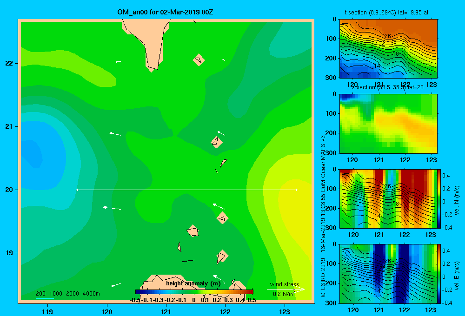Image resolution: width=465 pixels, height=316 pixels.
Task: Click the 0.4 tick on vel. N color bar
Action: (446, 176)
